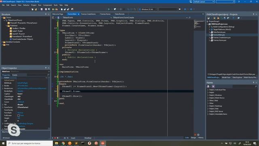Switch to the Events tab in Object Inspector
This screenshot has height=146, width=259.
[x=15, y=75]
